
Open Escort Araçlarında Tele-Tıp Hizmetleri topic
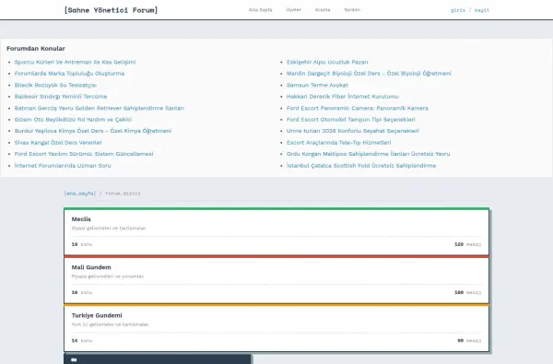338,143
